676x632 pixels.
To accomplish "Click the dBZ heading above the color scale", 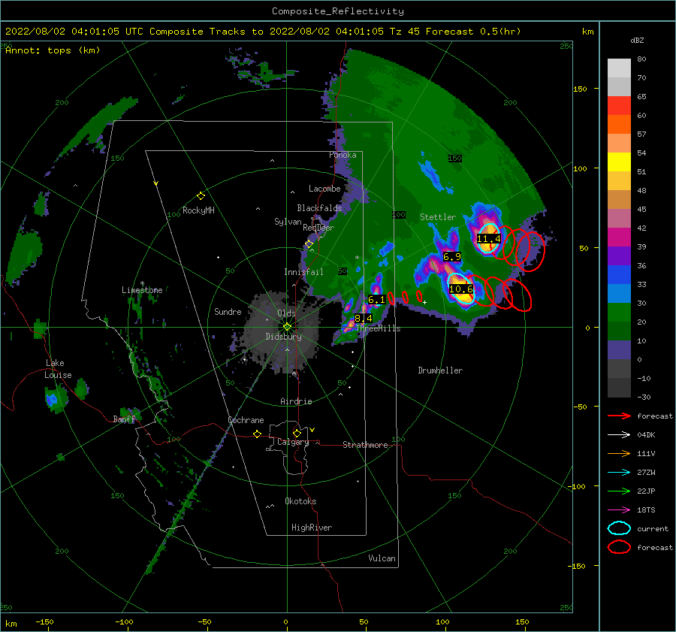I will pos(637,41).
